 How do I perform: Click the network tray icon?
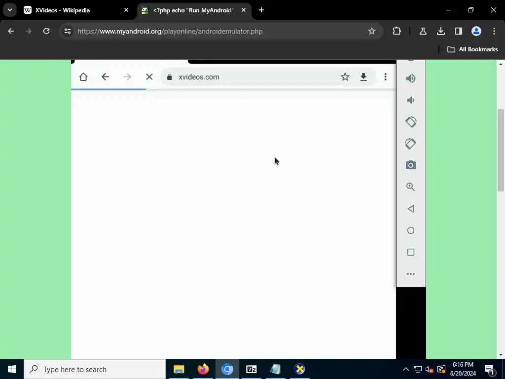[418, 369]
